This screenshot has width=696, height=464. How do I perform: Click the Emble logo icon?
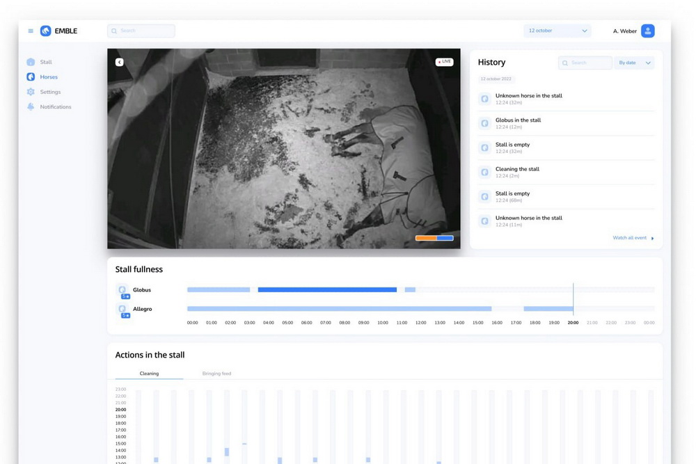[46, 31]
